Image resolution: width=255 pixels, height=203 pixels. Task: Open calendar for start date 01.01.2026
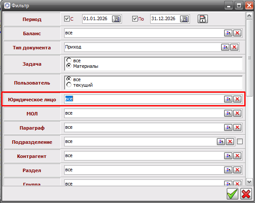pos(116,19)
